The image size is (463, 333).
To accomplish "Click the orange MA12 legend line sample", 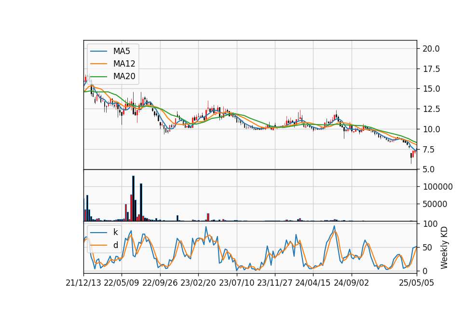I will [x=98, y=64].
